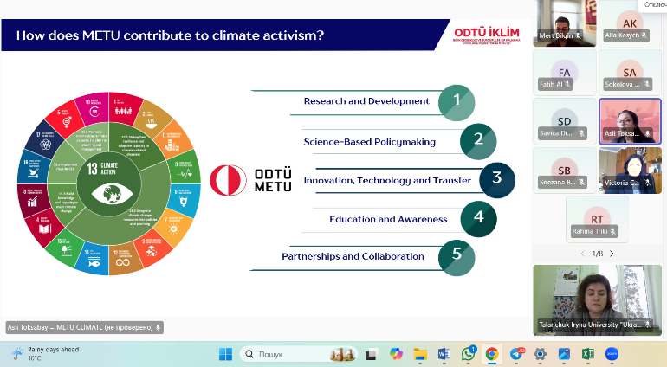Click Rahma Triki's participant tile
Image resolution: width=667 pixels, height=367 pixels.
pos(598,219)
